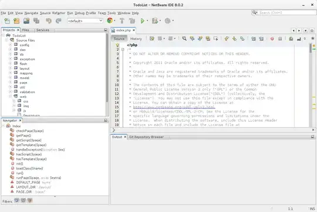Collapse the web folder node

(x=11, y=97)
